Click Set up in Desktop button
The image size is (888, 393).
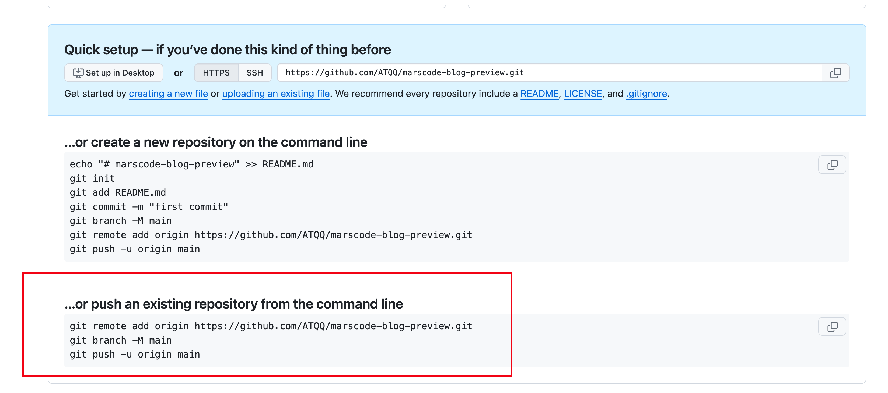point(114,73)
